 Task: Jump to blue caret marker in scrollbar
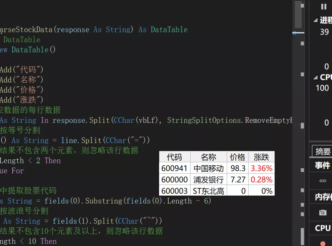pos(294,33)
